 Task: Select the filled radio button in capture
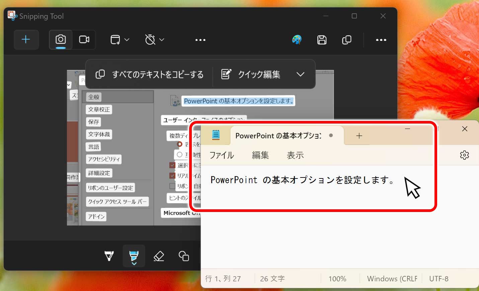click(180, 144)
